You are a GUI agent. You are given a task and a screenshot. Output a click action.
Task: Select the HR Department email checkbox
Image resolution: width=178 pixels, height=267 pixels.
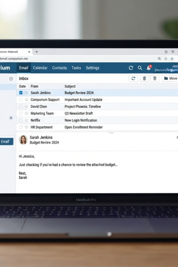tap(21, 127)
